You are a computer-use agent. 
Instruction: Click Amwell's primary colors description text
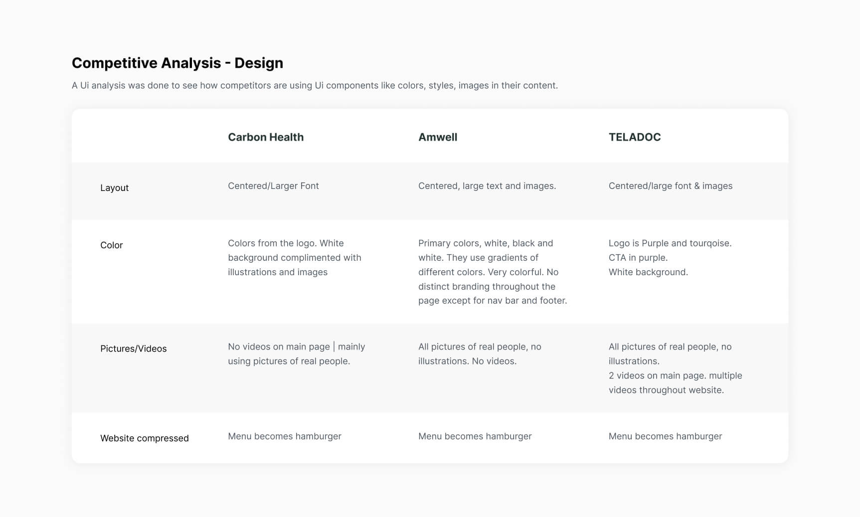pyautogui.click(x=492, y=272)
